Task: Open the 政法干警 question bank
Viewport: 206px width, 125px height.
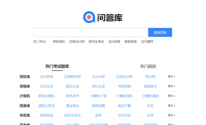Action: (124, 106)
